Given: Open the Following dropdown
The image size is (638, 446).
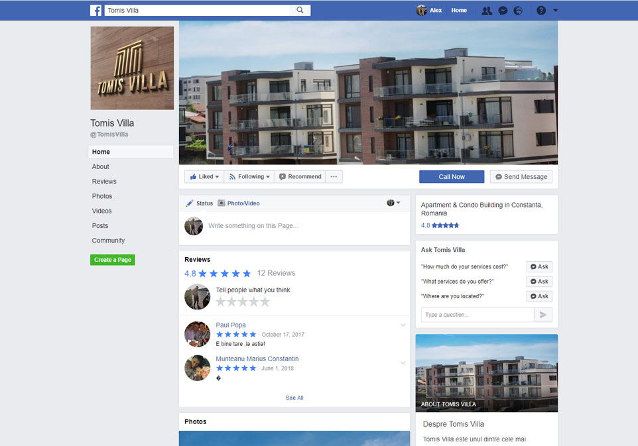Looking at the screenshot, I should tap(250, 177).
